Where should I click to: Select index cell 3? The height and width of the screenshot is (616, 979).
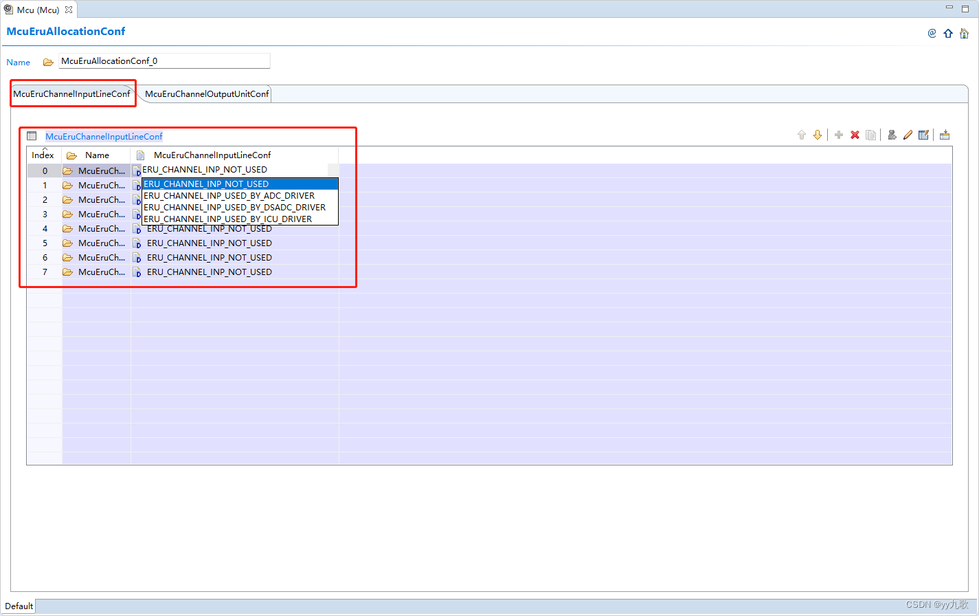45,214
